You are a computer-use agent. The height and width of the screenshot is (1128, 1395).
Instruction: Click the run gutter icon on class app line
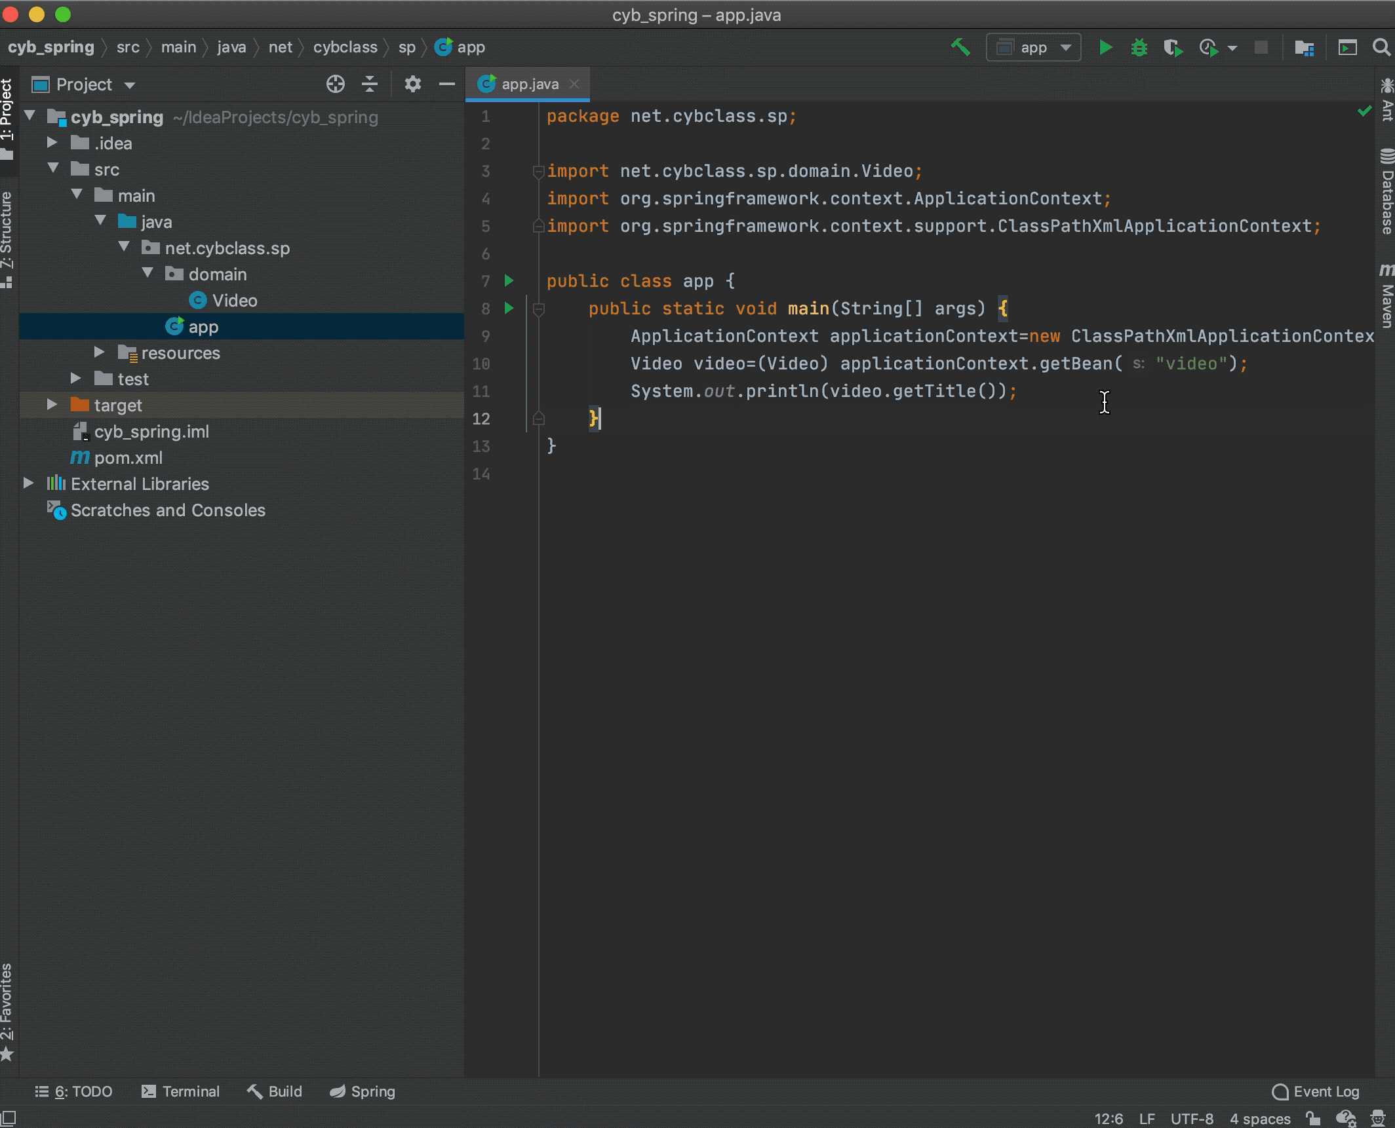coord(509,281)
